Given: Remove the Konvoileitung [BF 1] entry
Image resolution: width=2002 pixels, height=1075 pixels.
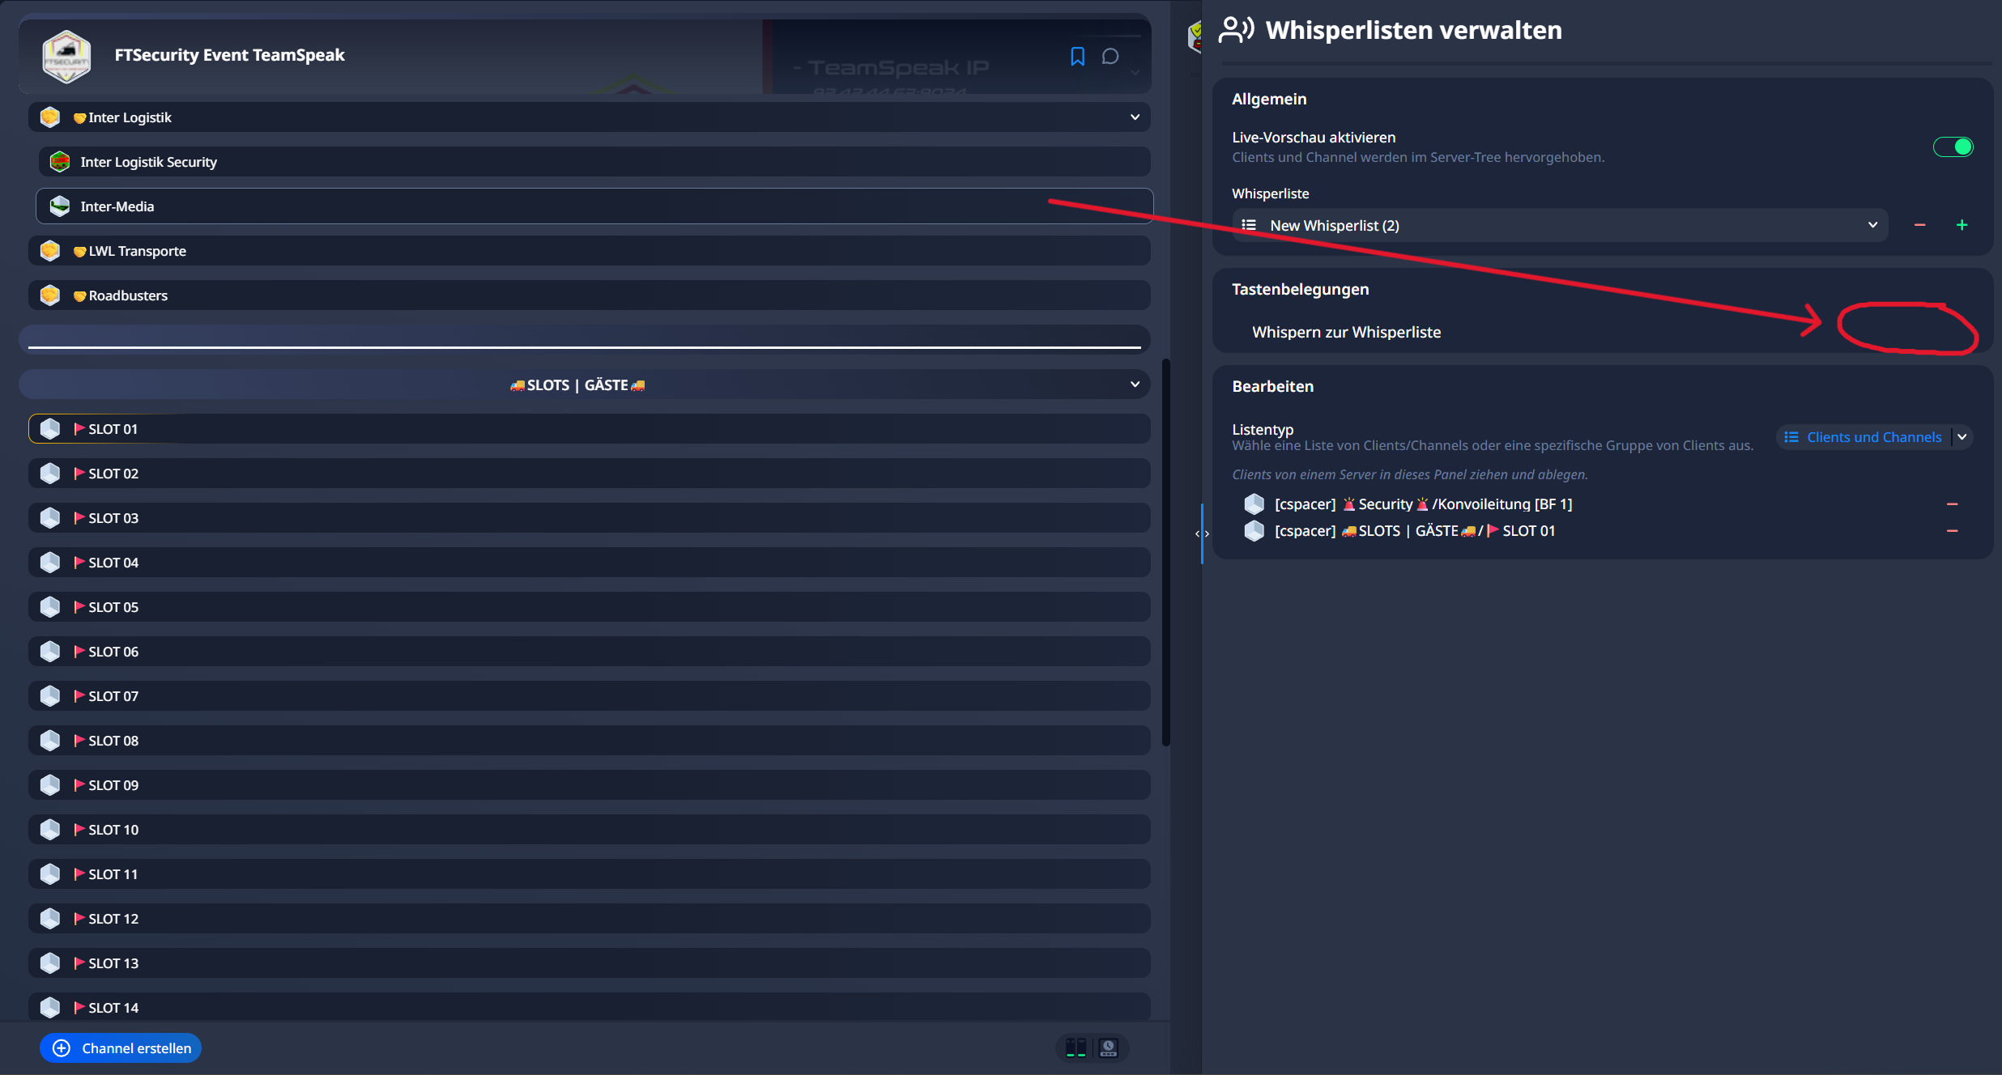Looking at the screenshot, I should click(1952, 504).
